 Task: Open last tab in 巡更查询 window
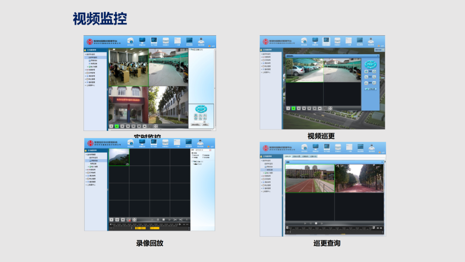[x=313, y=156]
